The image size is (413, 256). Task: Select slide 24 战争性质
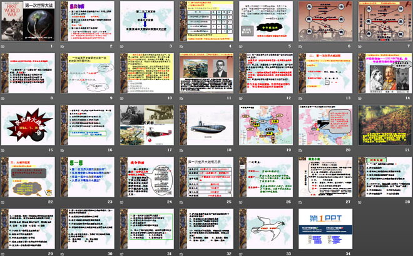147,177
